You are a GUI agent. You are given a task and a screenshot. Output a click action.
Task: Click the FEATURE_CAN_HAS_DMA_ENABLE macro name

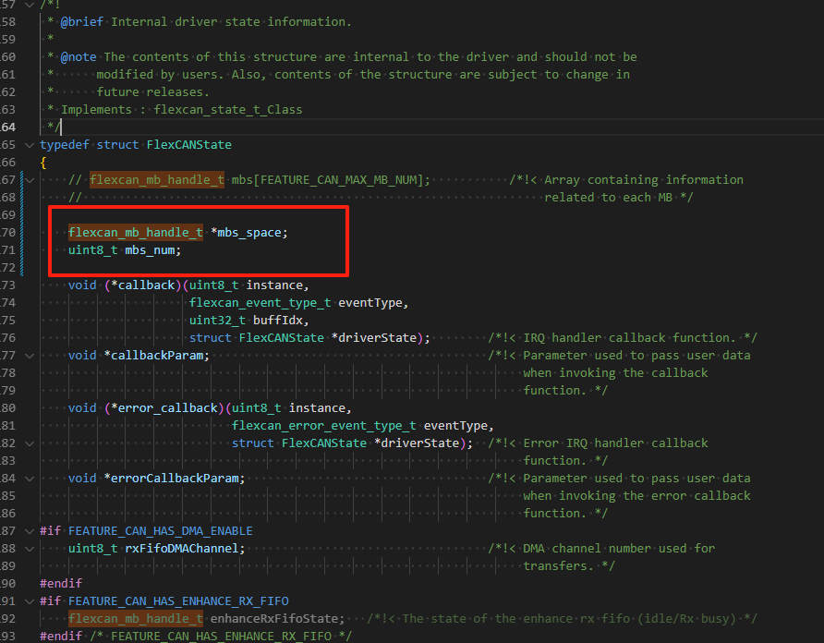coord(161,531)
